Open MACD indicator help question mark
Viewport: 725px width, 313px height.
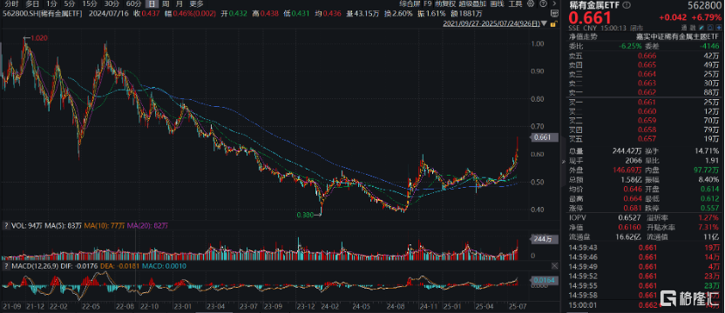pos(6,266)
